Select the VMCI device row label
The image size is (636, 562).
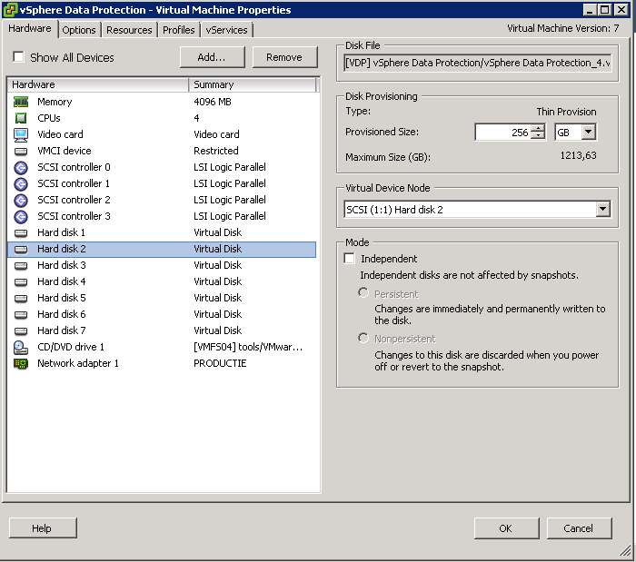coord(65,151)
